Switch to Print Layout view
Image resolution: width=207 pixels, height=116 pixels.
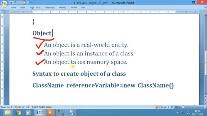[158, 107]
